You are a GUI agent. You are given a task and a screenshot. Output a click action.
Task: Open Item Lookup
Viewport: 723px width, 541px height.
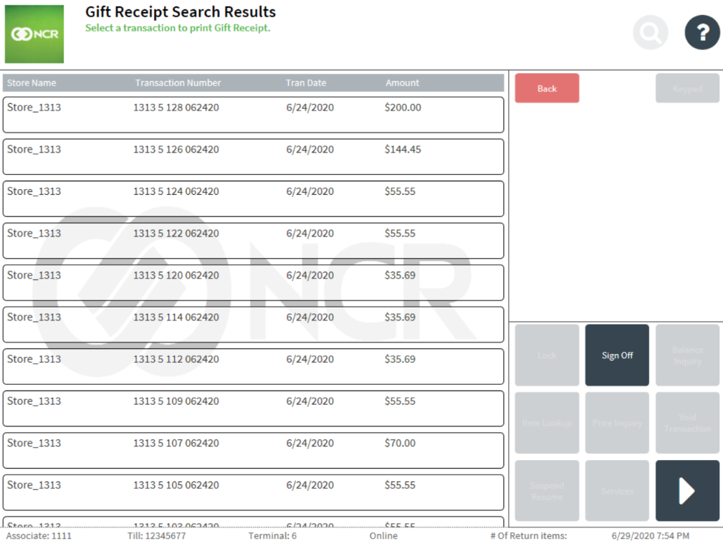547,423
